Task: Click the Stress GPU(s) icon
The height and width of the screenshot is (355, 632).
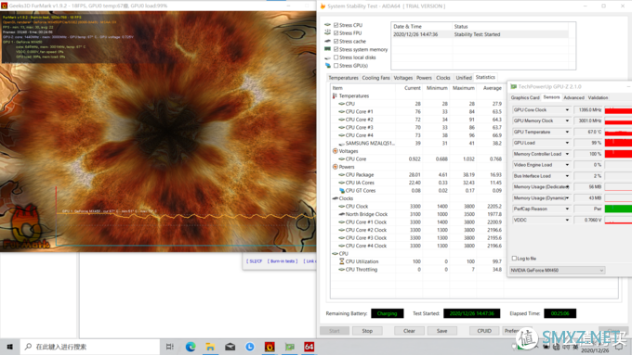Action: (x=328, y=66)
